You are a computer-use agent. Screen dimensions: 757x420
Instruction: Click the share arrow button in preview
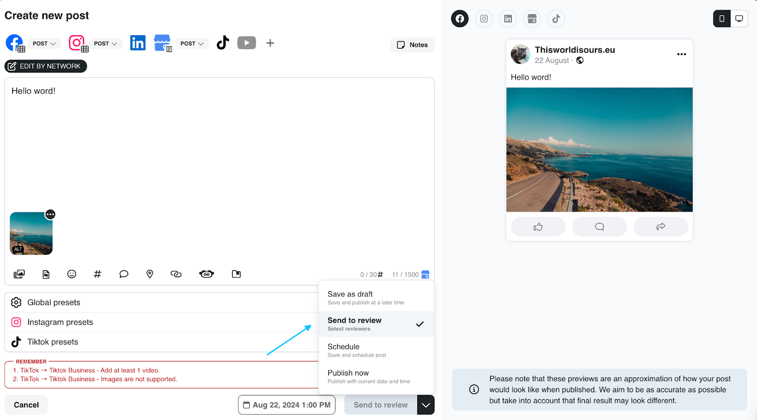661,227
